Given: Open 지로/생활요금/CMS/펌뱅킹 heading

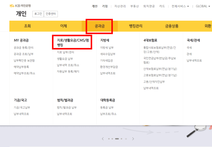Looking at the screenshot, I should (x=73, y=43).
